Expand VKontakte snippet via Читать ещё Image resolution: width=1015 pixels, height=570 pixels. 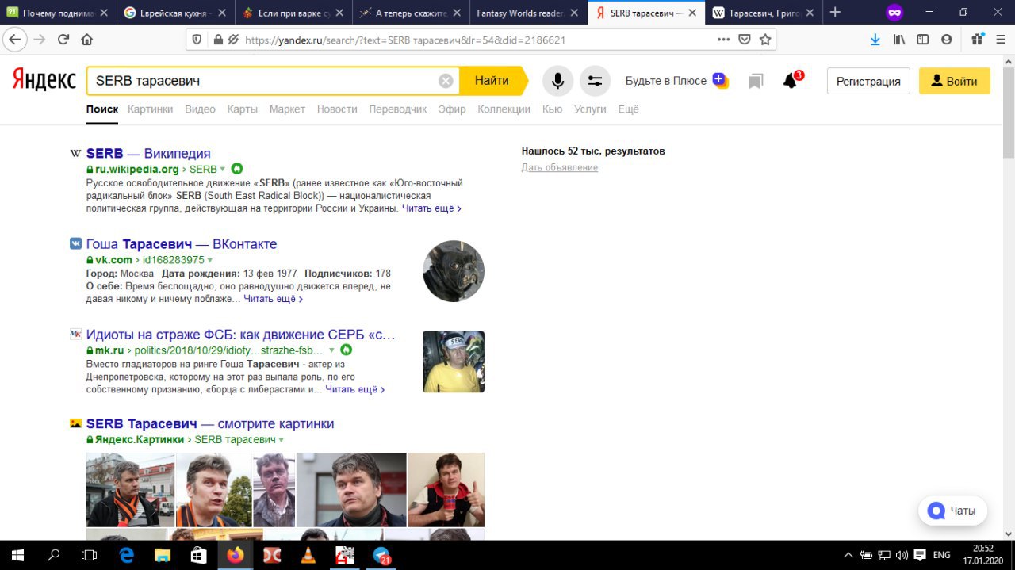[x=274, y=299]
